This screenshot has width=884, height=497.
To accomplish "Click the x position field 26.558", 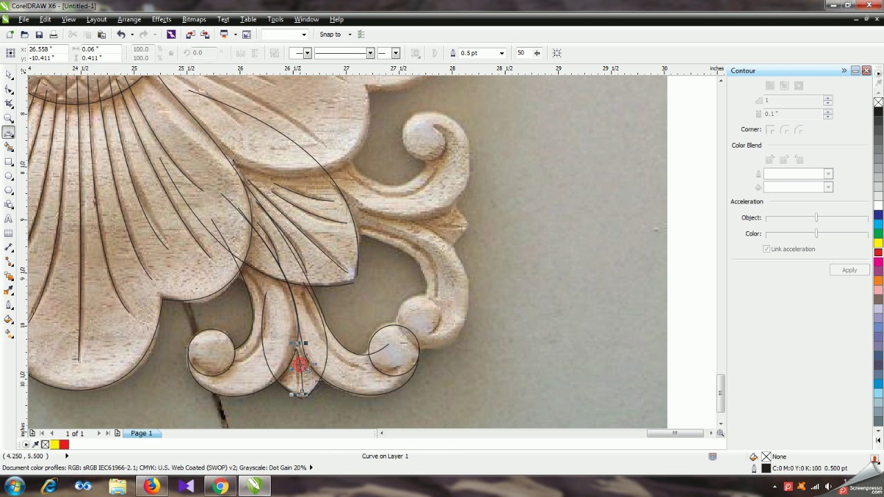I will click(x=48, y=49).
